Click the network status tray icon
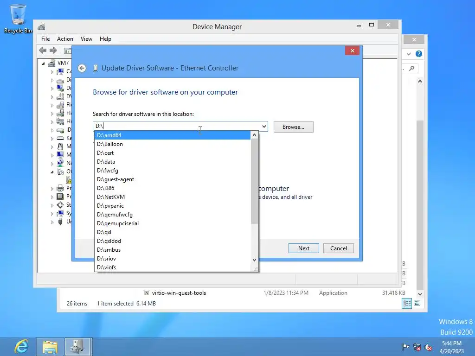Screen dimensions: 475x356 [417, 347]
